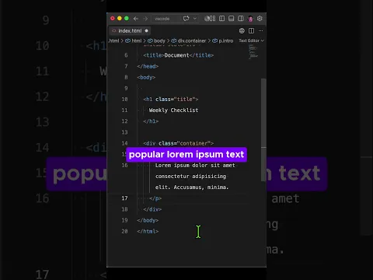Select the p.intro breadcrumb
The height and width of the screenshot is (280, 373).
click(223, 40)
